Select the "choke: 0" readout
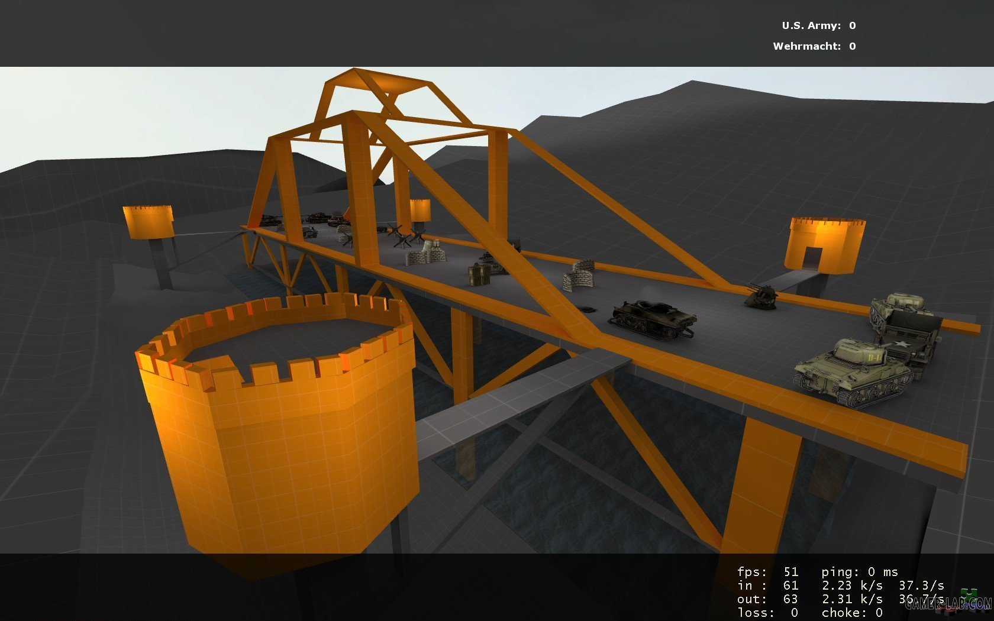 (852, 613)
